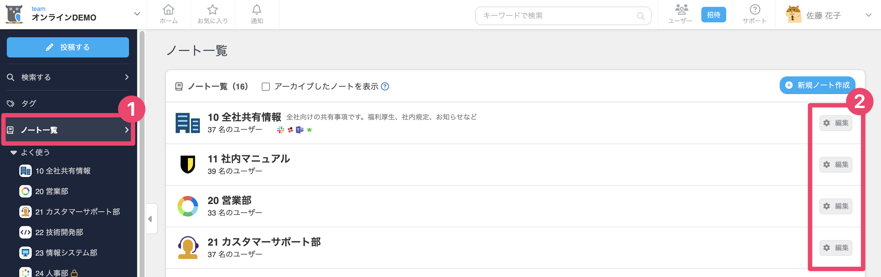
Task: Expand 検索する in the sidebar
Action: click(x=68, y=77)
